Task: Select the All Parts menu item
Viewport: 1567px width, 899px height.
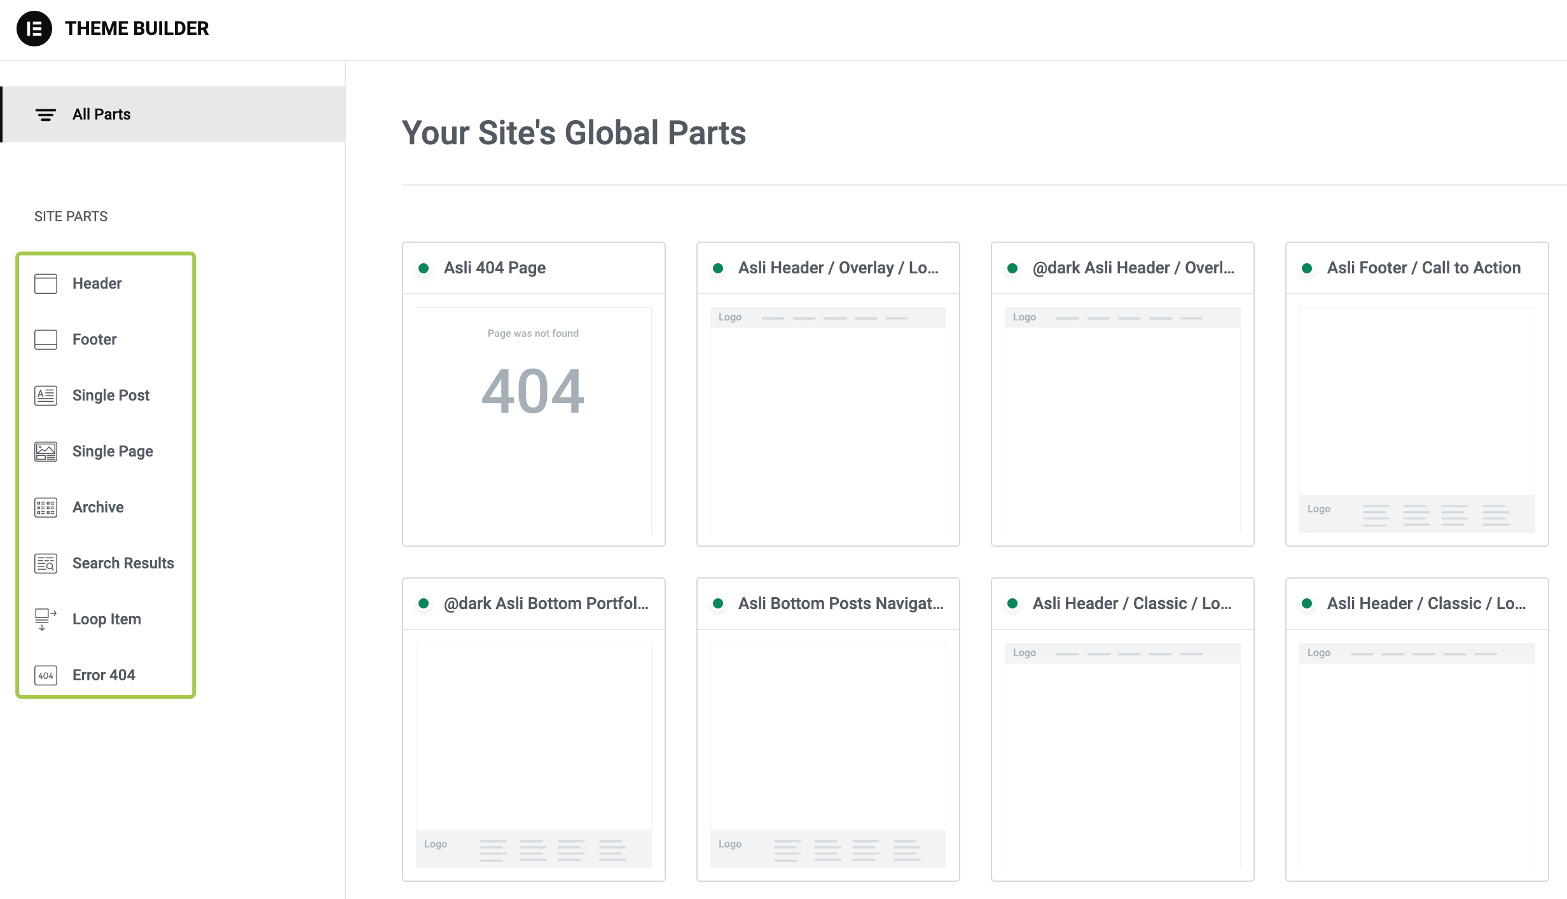Action: point(102,114)
